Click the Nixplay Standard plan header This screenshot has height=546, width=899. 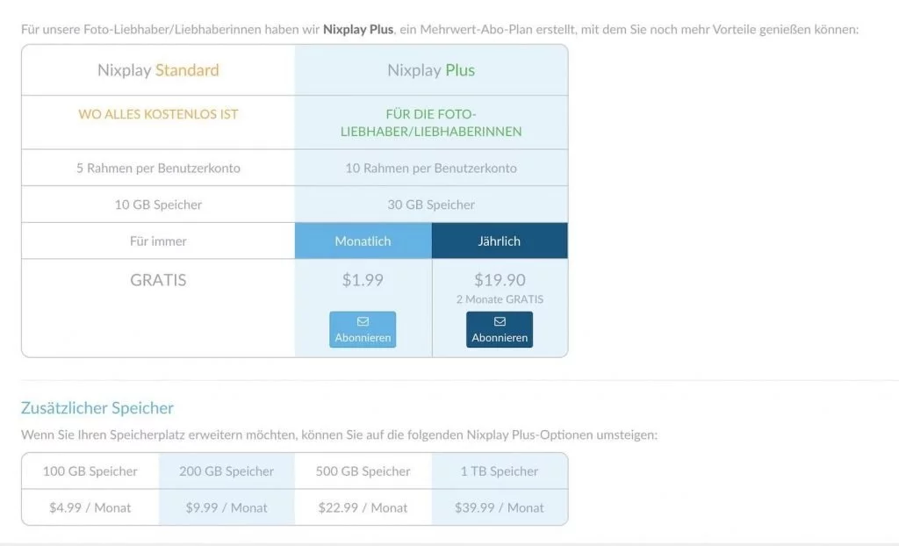pos(158,70)
